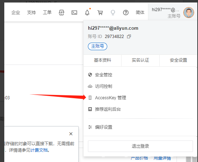This screenshot has height=162, width=198.
Task: Copy the account ID 29734822
Action: click(x=129, y=37)
